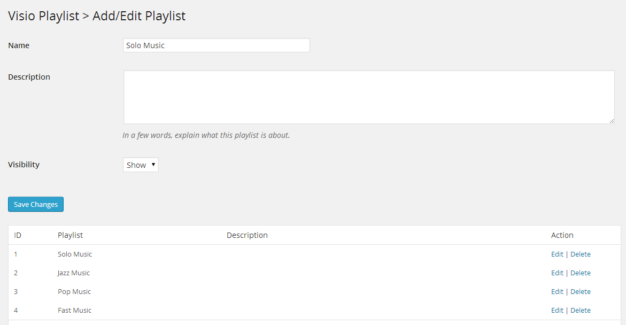Viewport: 626px width, 325px height.
Task: Click the Description box resize handle
Action: [x=612, y=121]
